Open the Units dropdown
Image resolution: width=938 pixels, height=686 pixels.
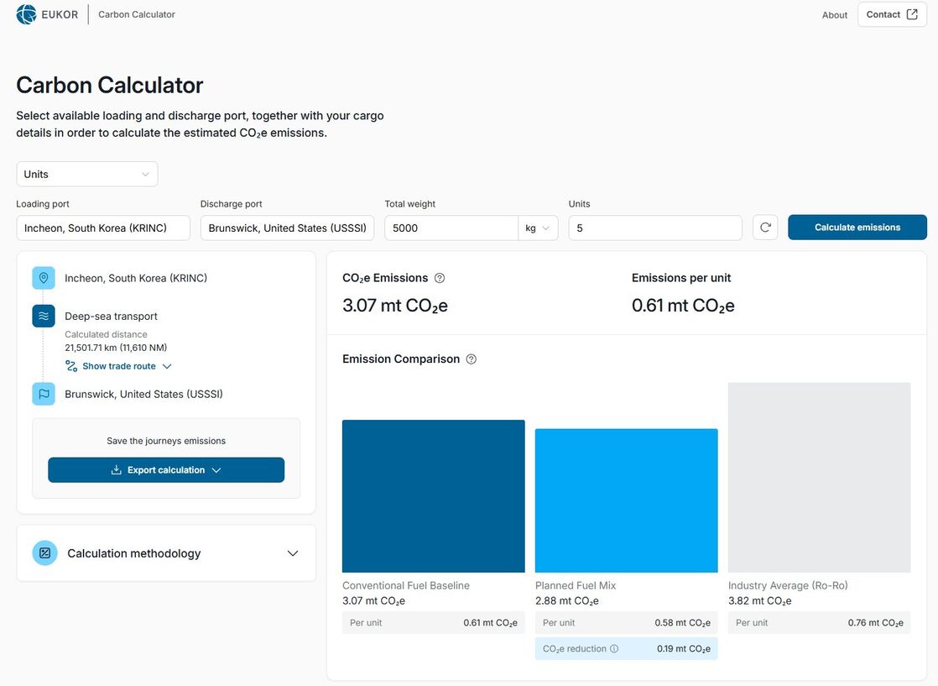[x=86, y=174]
